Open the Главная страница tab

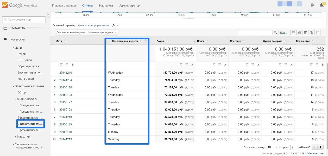64,5
